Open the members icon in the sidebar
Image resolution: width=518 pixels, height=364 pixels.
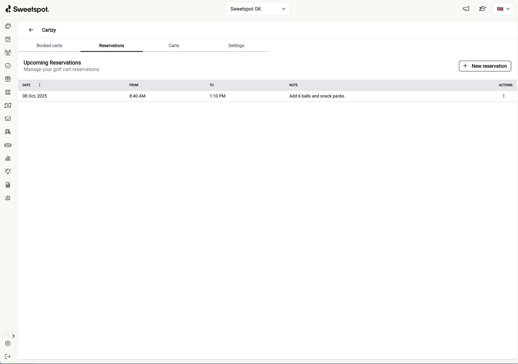tap(8, 52)
